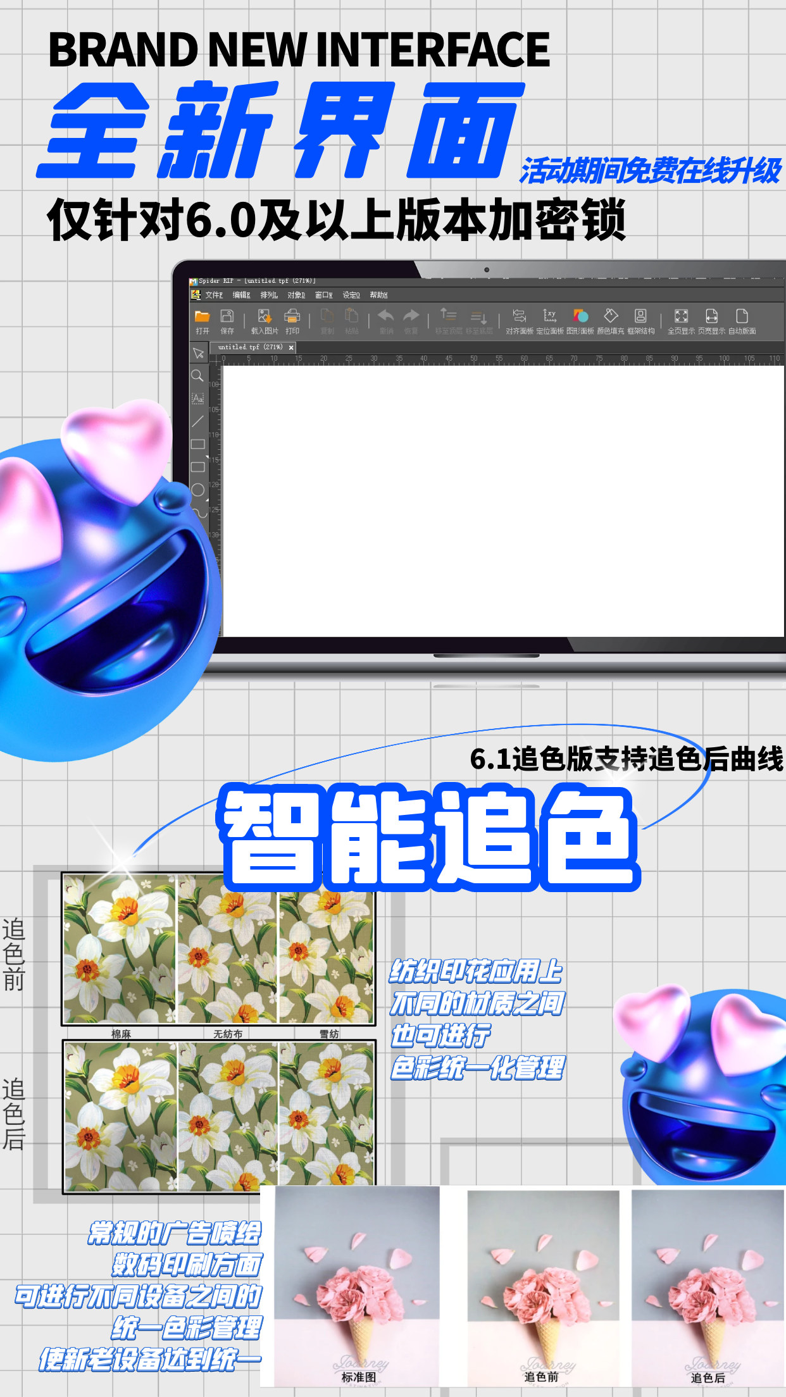Open the 图形面板 shapes panel

coord(580,316)
